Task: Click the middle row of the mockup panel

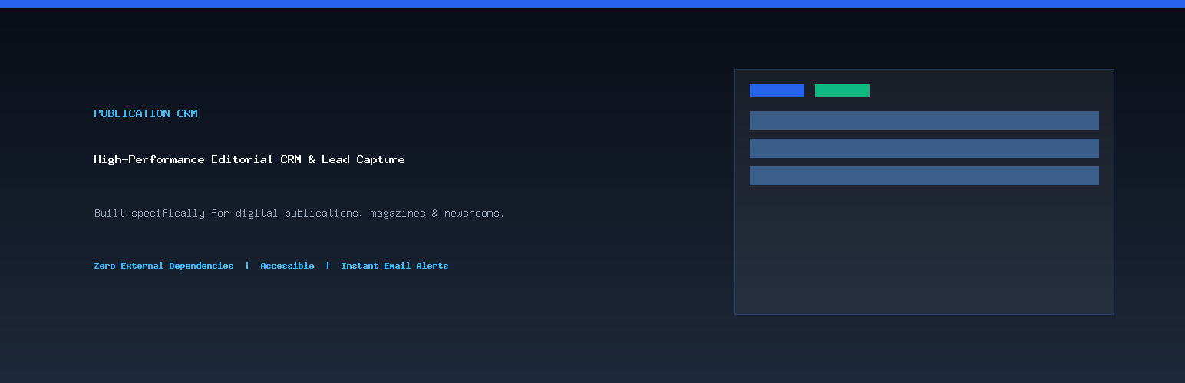Action: 924,148
